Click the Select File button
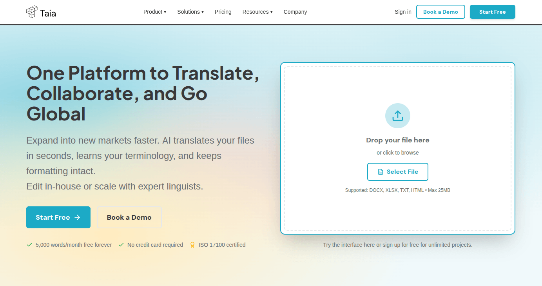Image resolution: width=542 pixels, height=286 pixels. [398, 172]
